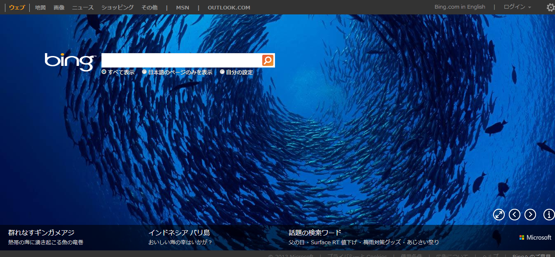The image size is (555, 257).
Task: Open the OUTLOOK.COM link
Action: (x=229, y=7)
